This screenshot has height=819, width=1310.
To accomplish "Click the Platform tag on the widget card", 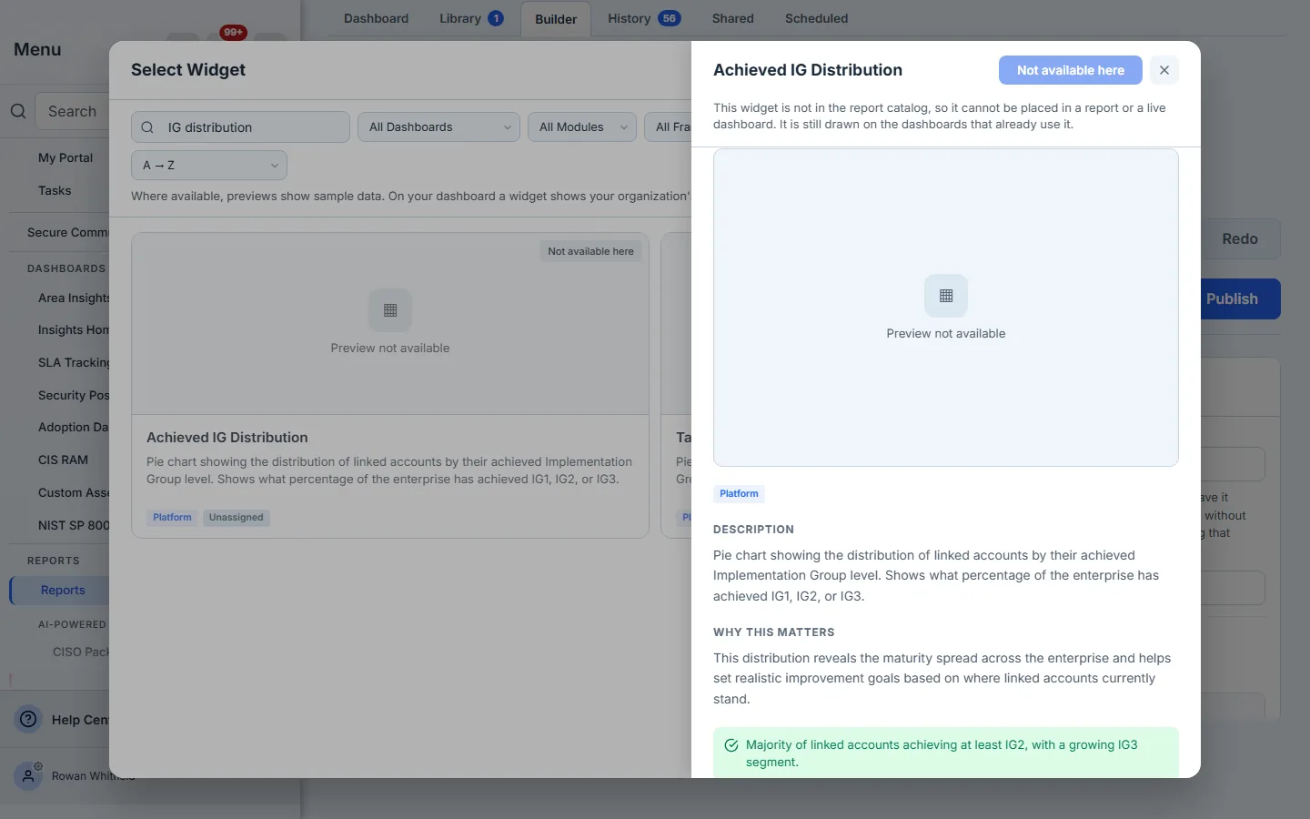I will tap(172, 517).
